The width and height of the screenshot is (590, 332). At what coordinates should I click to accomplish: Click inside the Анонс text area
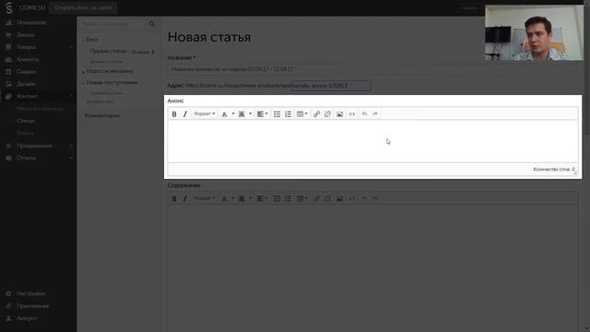(372, 141)
